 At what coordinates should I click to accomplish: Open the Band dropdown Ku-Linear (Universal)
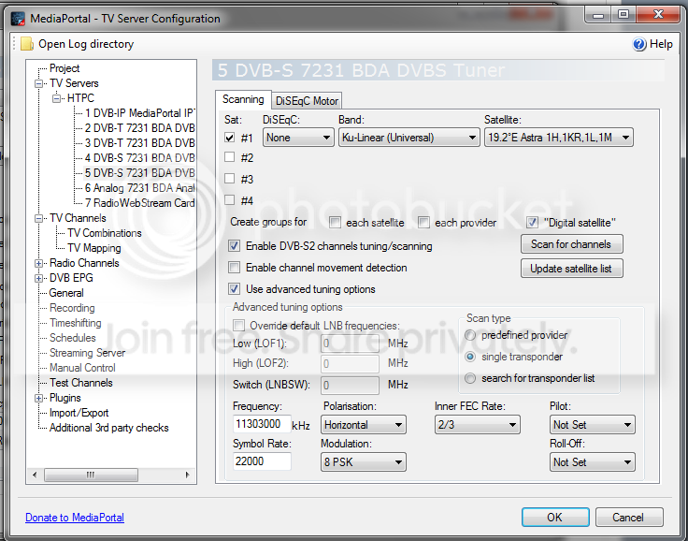click(x=408, y=138)
